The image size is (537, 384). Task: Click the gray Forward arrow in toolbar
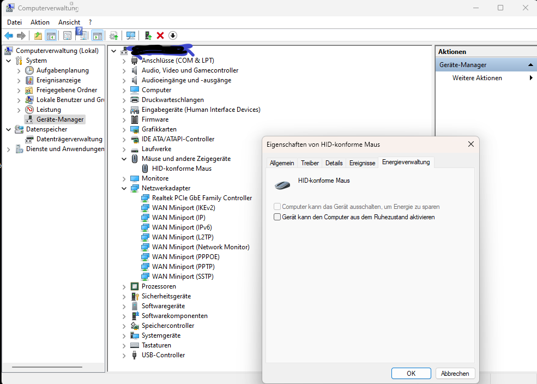[21, 35]
